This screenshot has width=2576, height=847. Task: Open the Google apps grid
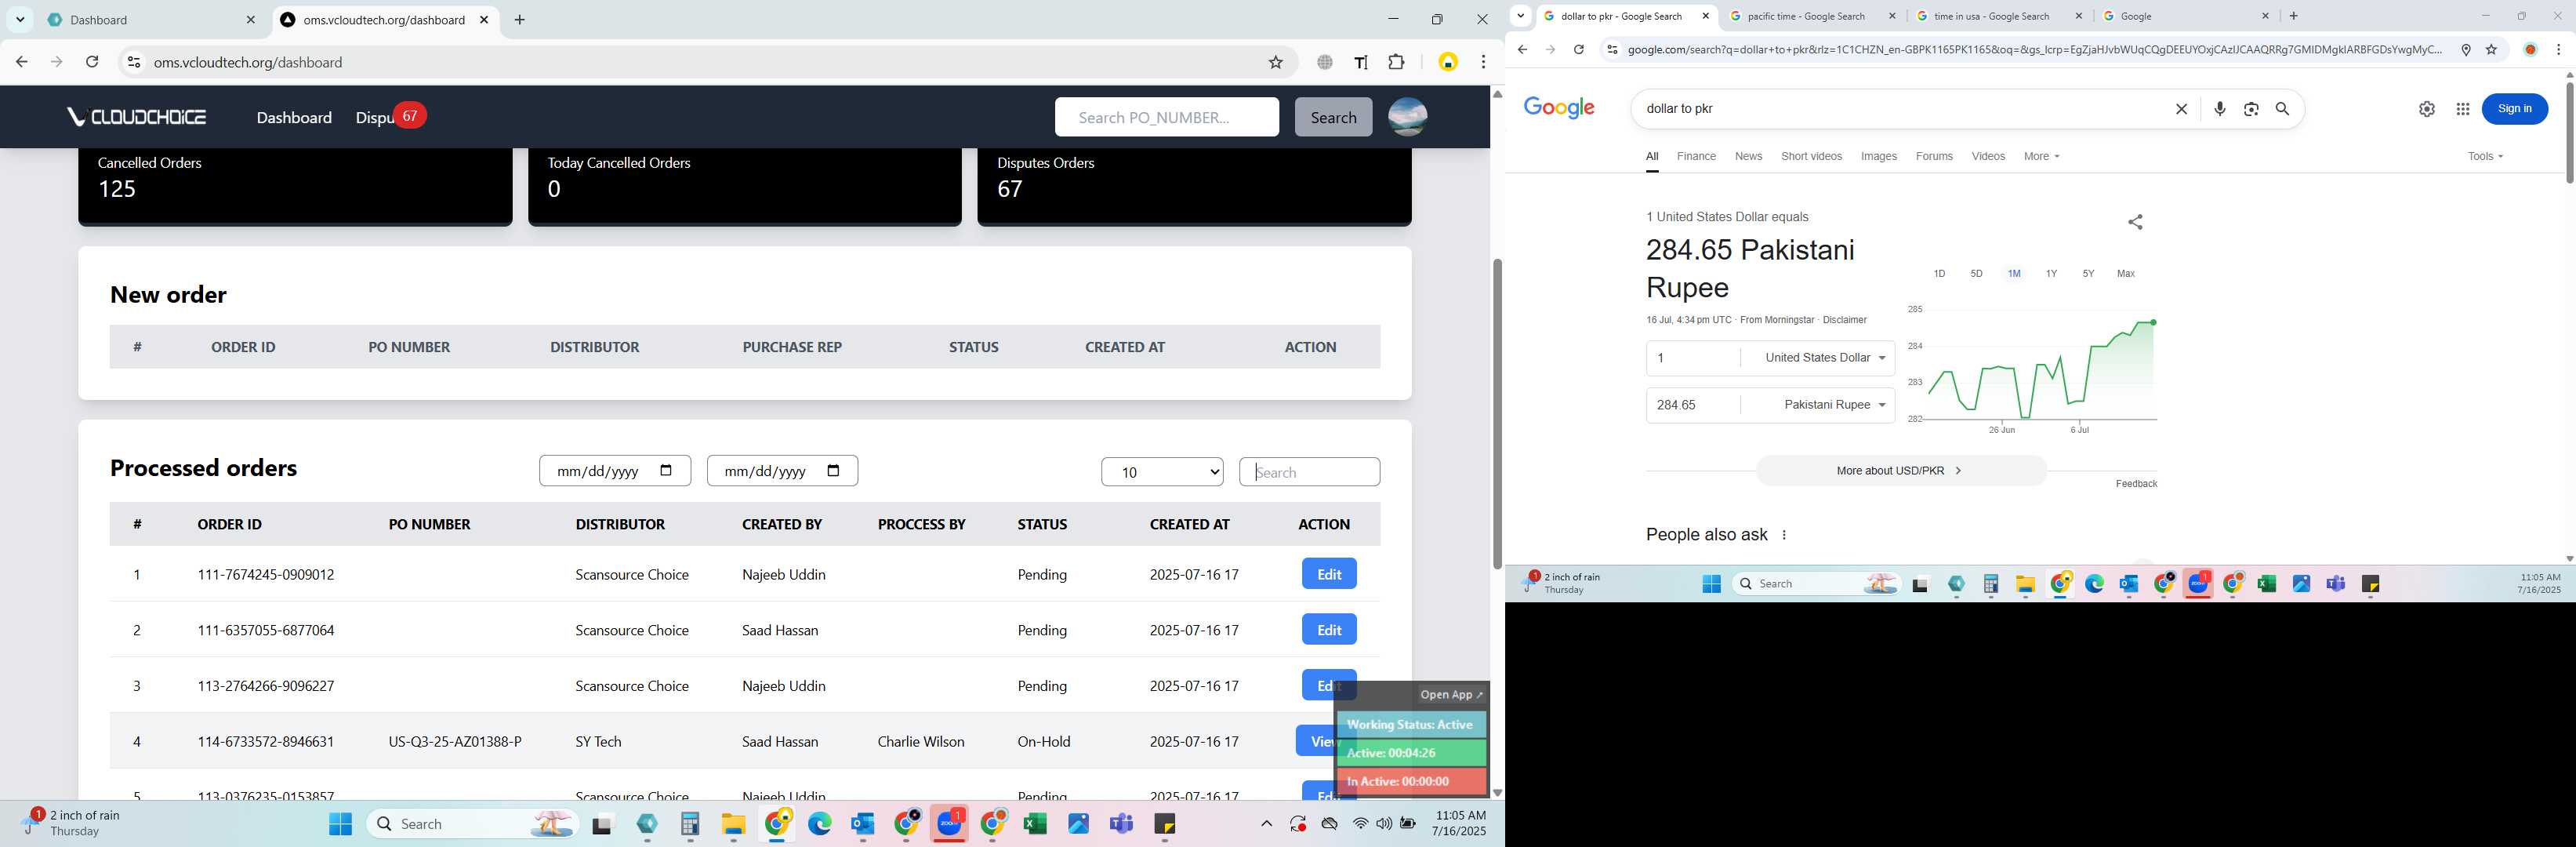tap(2463, 109)
